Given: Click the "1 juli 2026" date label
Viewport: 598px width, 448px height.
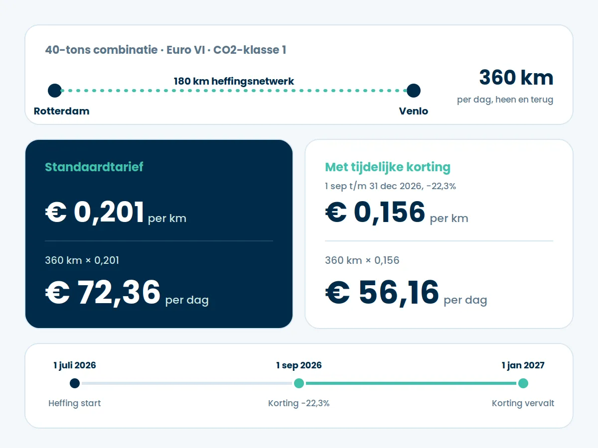Looking at the screenshot, I should pyautogui.click(x=75, y=365).
